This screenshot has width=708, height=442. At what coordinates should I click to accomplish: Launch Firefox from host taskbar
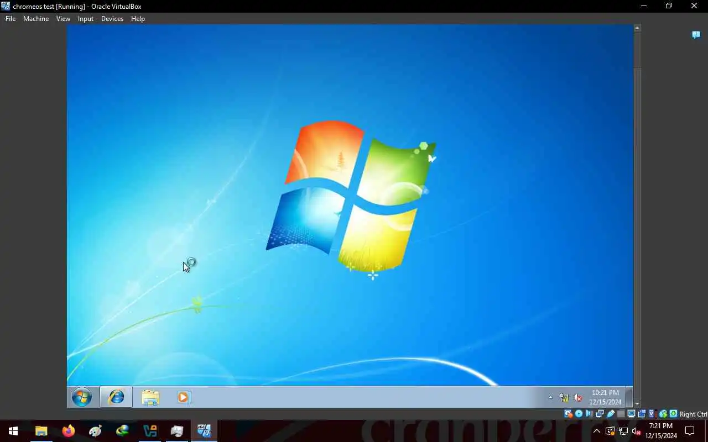[x=68, y=431]
